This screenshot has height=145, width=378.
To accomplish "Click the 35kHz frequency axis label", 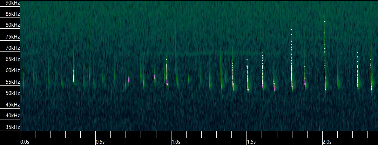I will point(10,127).
